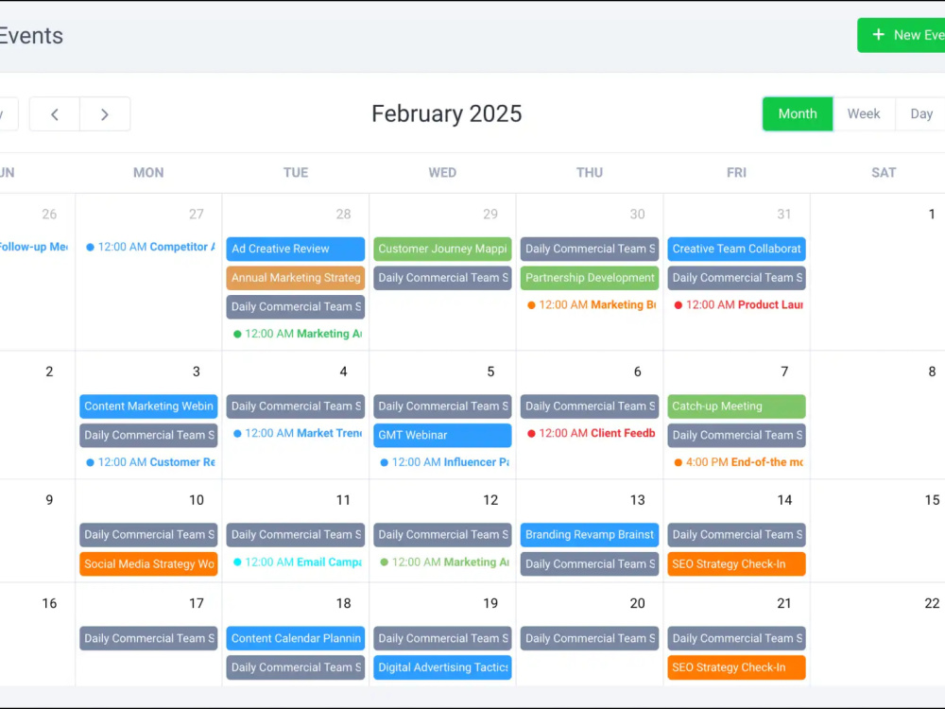Open 12:00 AM Competitor event on 27th
The height and width of the screenshot is (709, 945).
[x=150, y=247]
